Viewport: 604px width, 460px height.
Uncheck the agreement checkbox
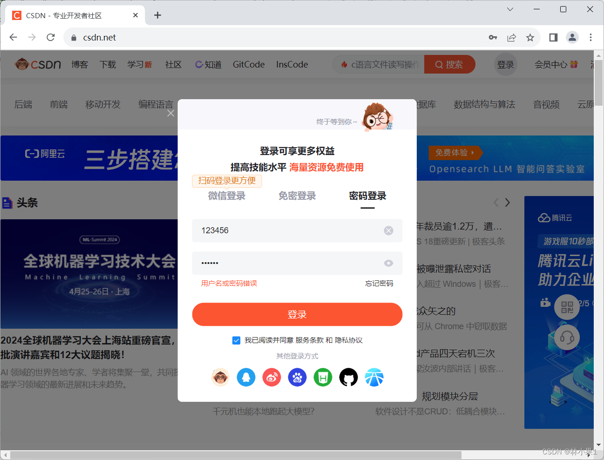click(x=236, y=340)
